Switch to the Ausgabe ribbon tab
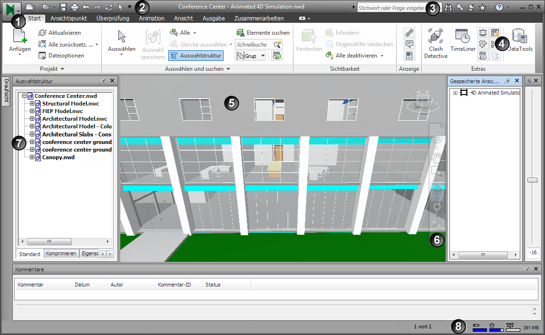The width and height of the screenshot is (545, 335). coord(214,19)
